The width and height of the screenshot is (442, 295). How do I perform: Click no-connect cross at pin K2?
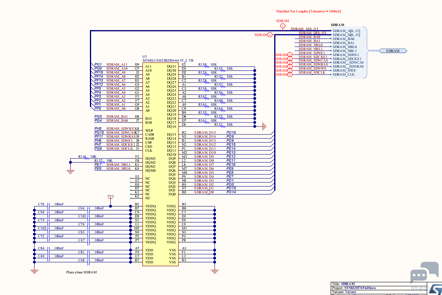pos(131,198)
